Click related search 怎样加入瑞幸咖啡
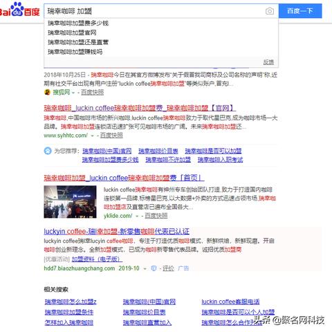Viewport: 332px width, 332px height. [69, 322]
